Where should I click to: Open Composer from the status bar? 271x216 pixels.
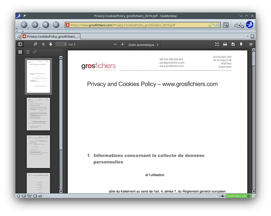[29, 196]
